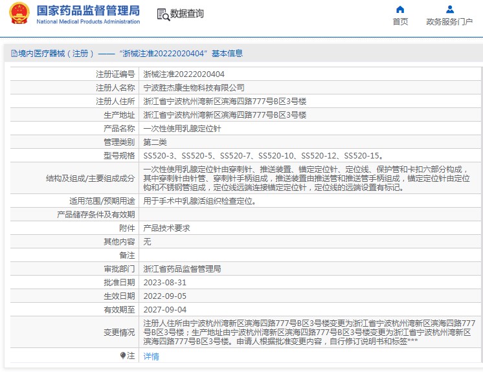483x372 pixels.
Task: Click approval date 2023-08-31
Action: (165, 283)
